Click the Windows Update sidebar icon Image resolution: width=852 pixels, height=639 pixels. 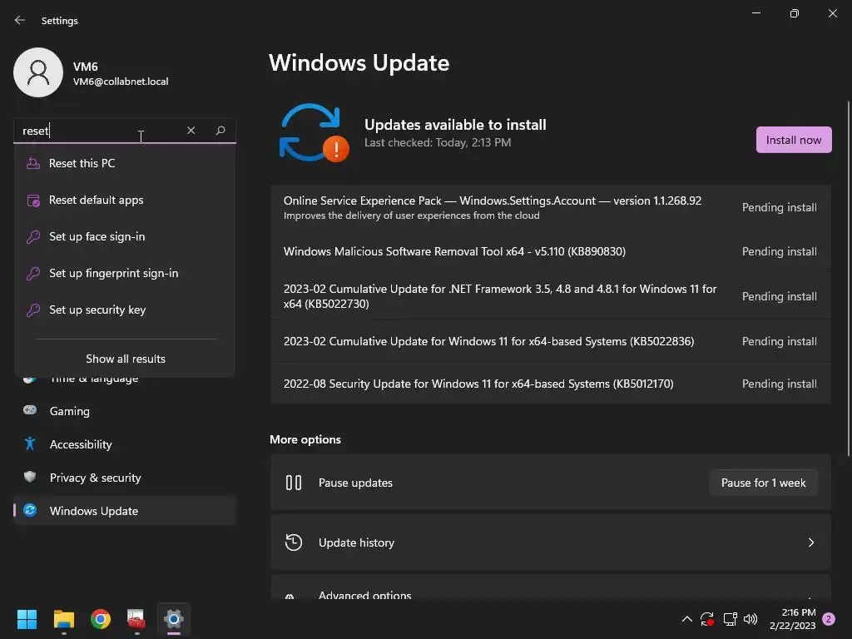click(x=30, y=510)
